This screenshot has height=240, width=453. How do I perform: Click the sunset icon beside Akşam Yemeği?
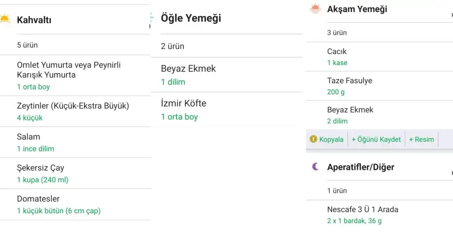[315, 8]
